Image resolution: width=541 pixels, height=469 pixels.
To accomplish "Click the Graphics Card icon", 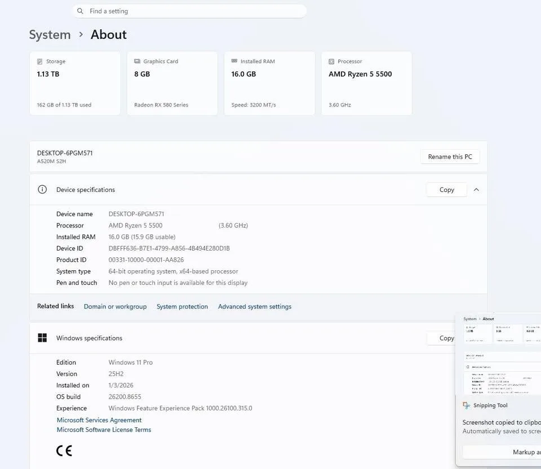I will coord(137,61).
